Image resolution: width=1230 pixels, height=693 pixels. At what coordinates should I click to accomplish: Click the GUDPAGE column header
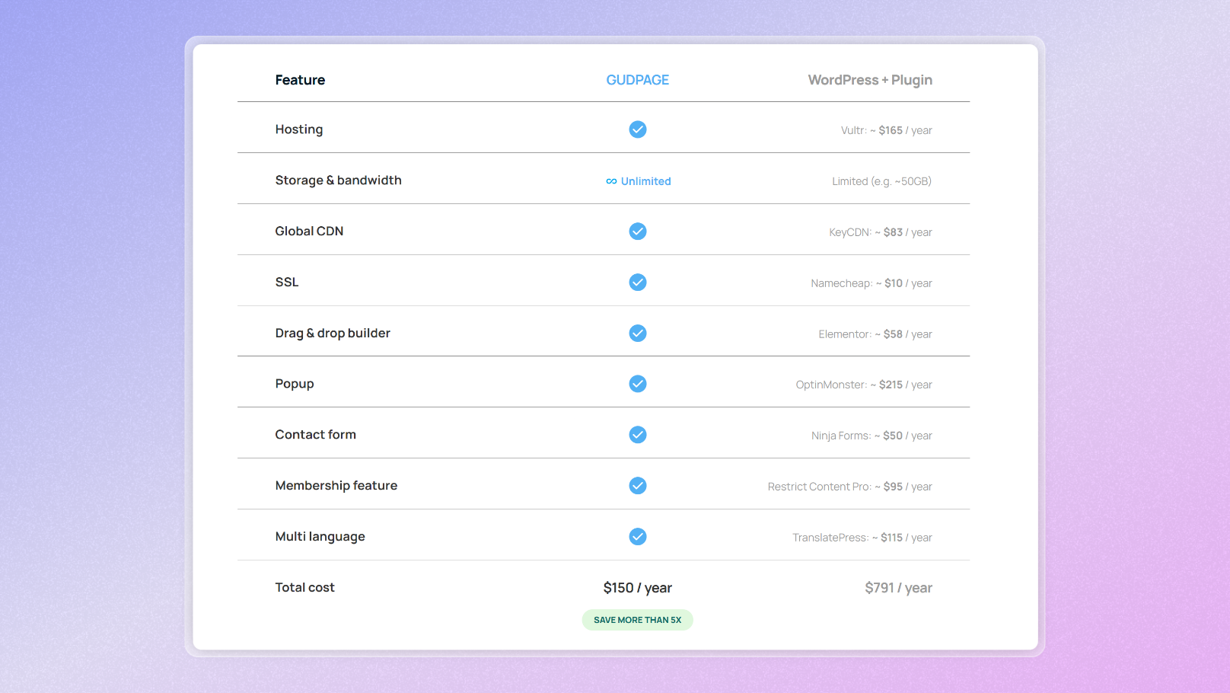(638, 80)
